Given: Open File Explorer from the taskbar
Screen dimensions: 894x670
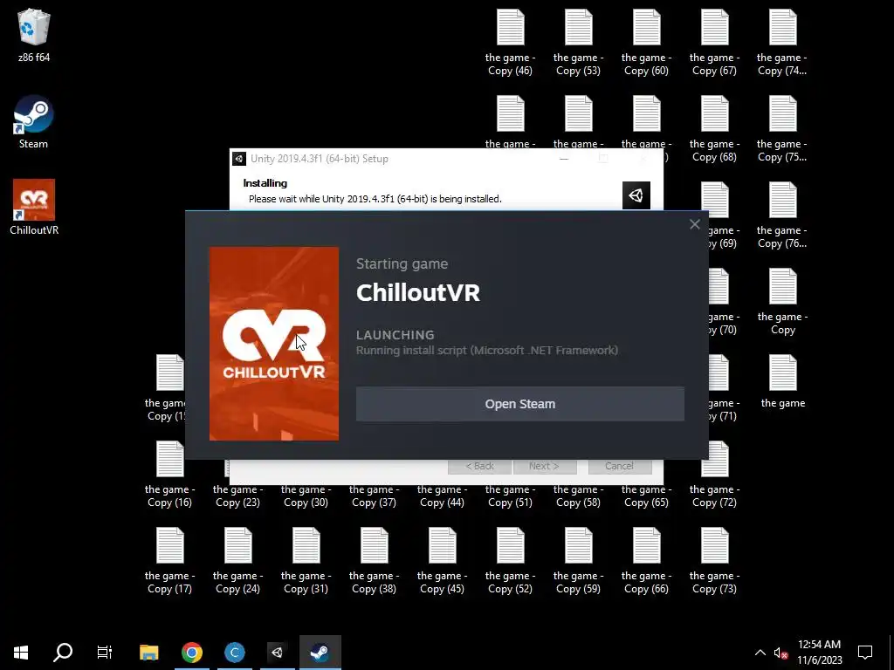Looking at the screenshot, I should coord(148,653).
